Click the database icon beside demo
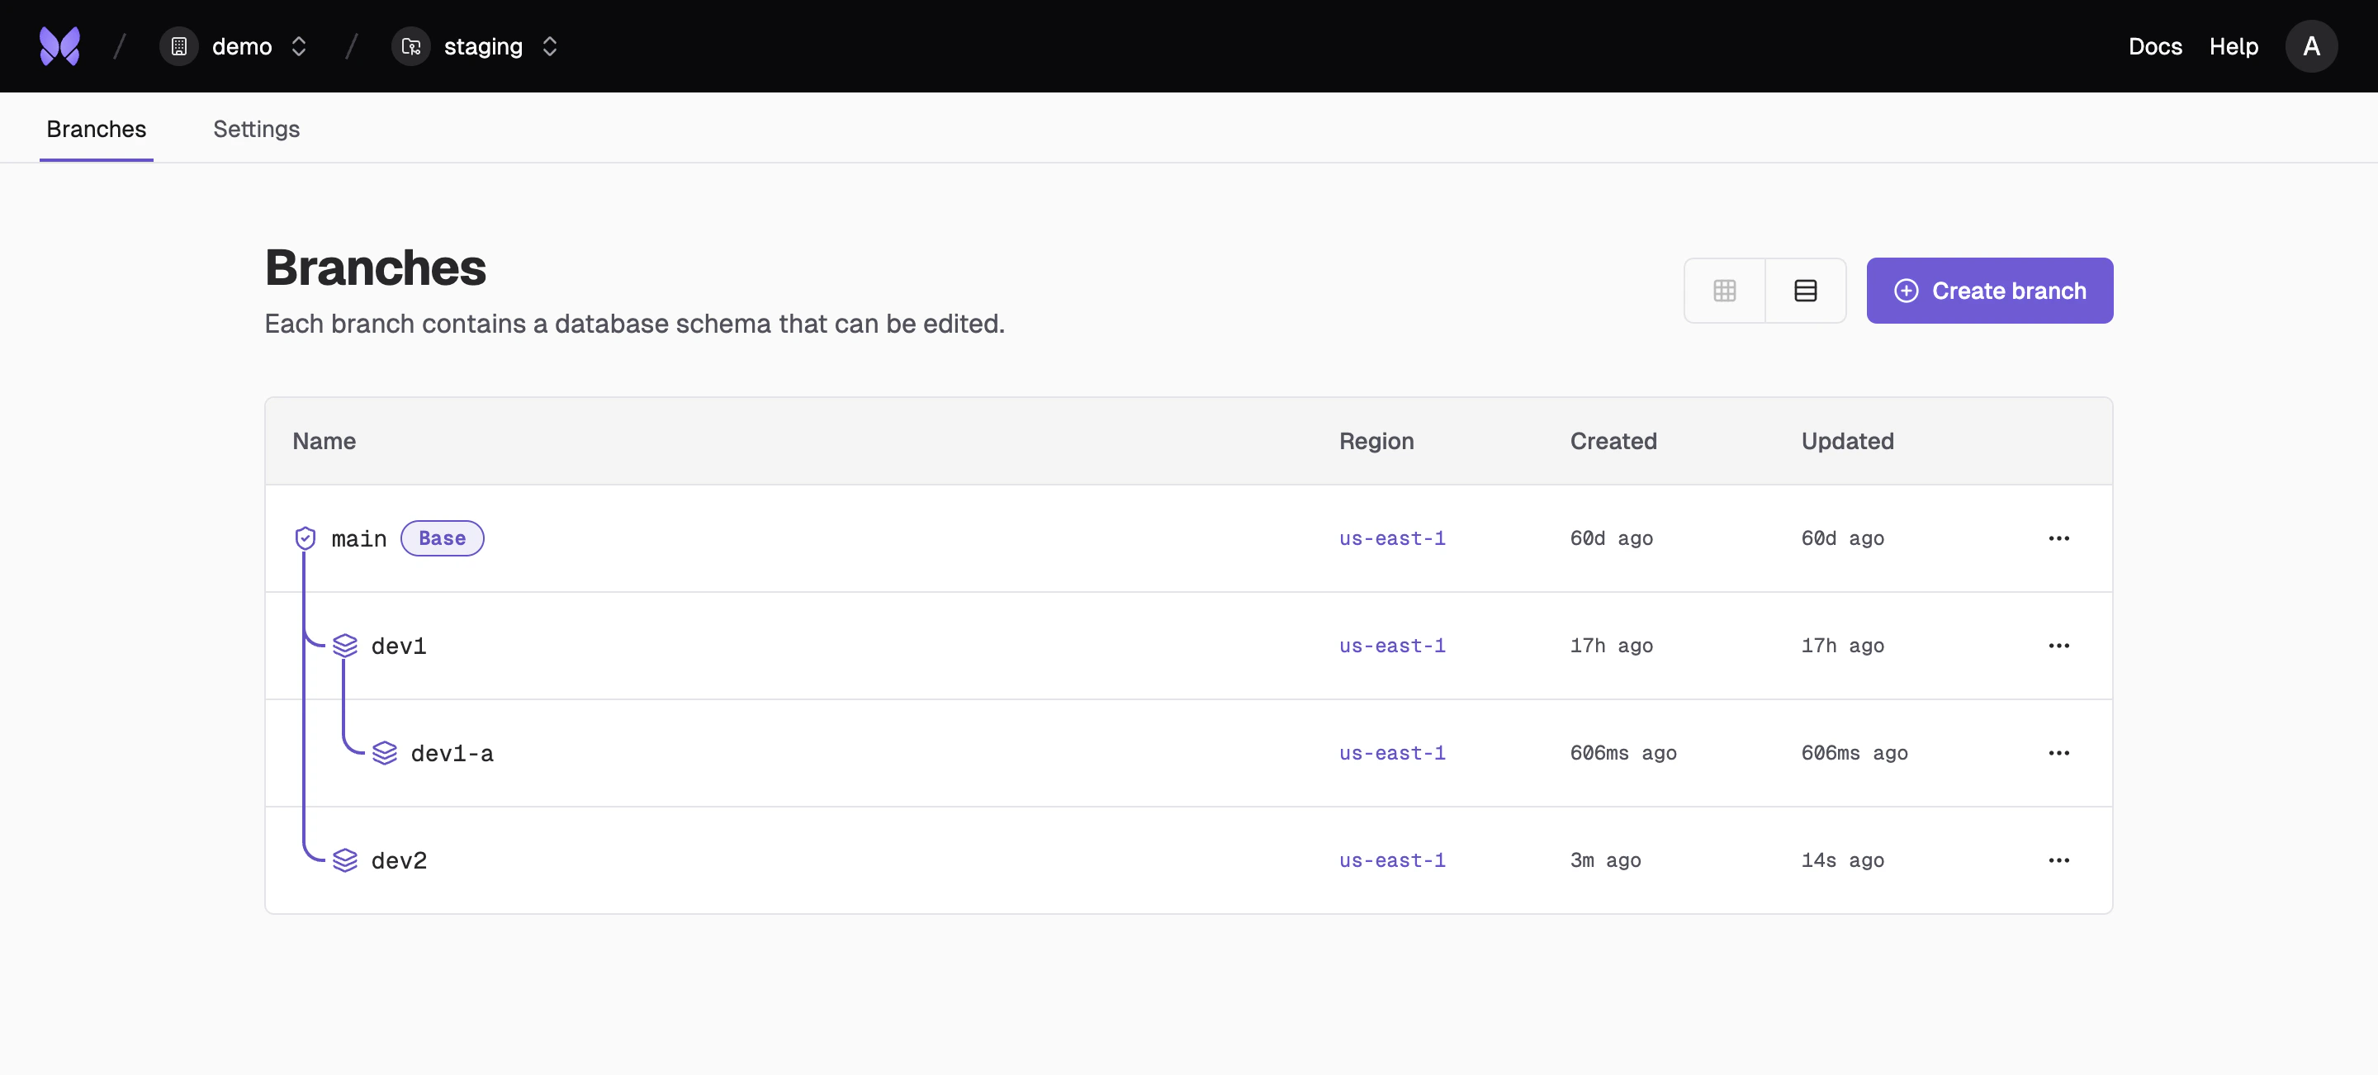Viewport: 2378px width, 1075px height. 178,45
